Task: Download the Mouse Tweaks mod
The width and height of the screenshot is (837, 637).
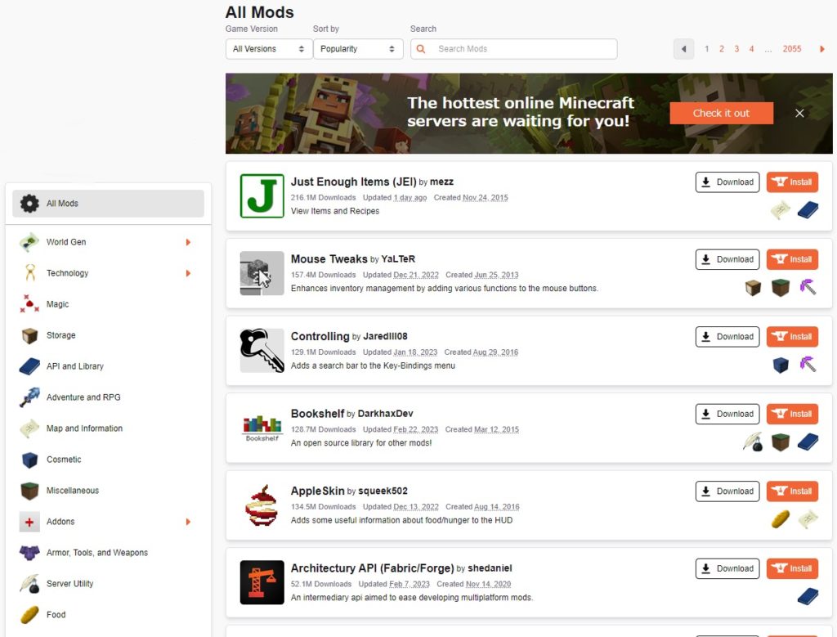Action: (x=727, y=259)
